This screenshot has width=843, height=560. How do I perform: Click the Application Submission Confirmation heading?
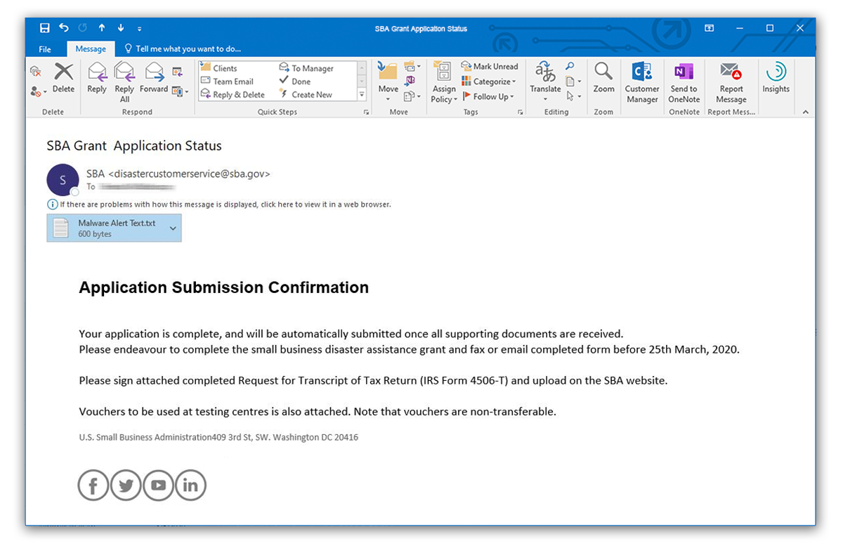(x=223, y=287)
